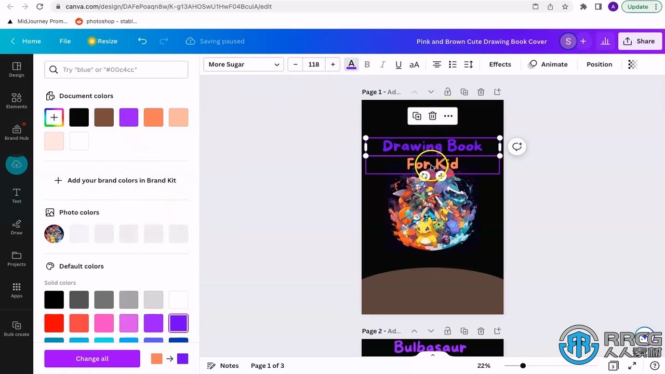The width and height of the screenshot is (665, 374).
Task: Open the Text sidebar panel
Action: (17, 196)
